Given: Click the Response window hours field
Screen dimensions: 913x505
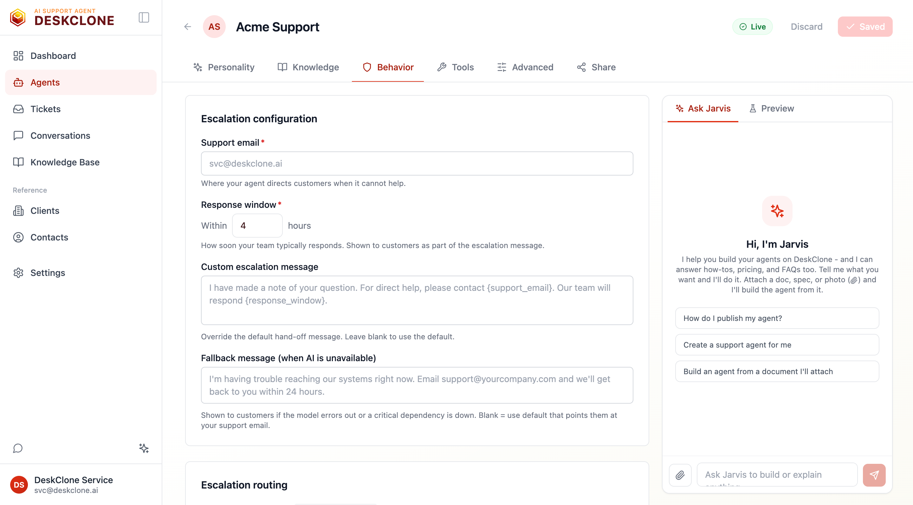Looking at the screenshot, I should [x=257, y=226].
